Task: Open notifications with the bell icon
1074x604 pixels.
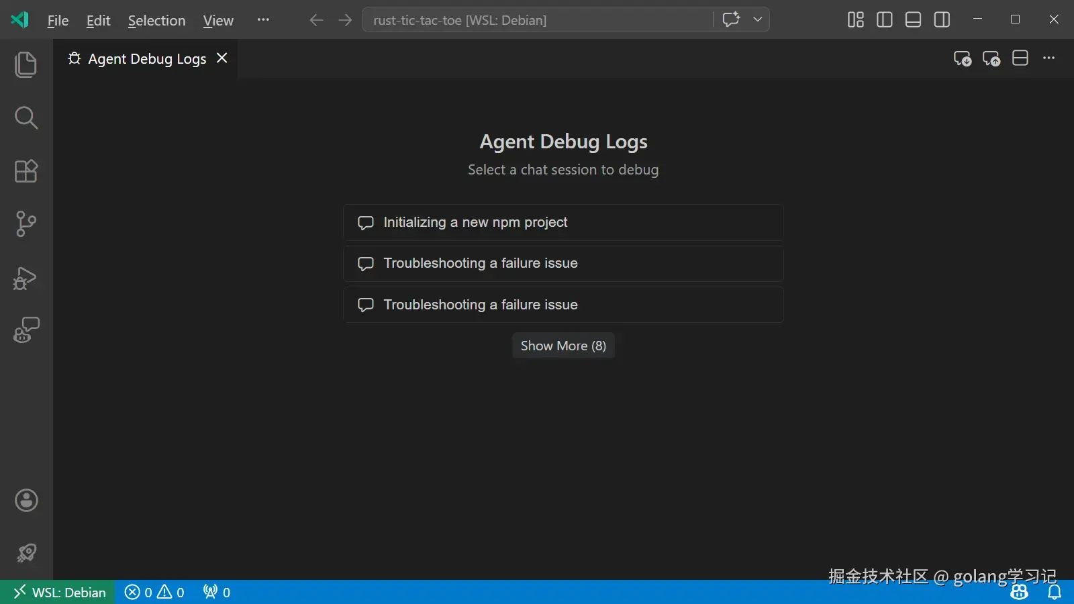Action: [x=1055, y=592]
